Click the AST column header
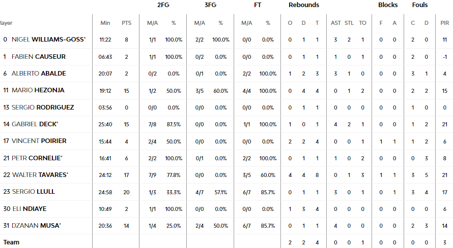This screenshot has width=453, height=248. [x=336, y=23]
